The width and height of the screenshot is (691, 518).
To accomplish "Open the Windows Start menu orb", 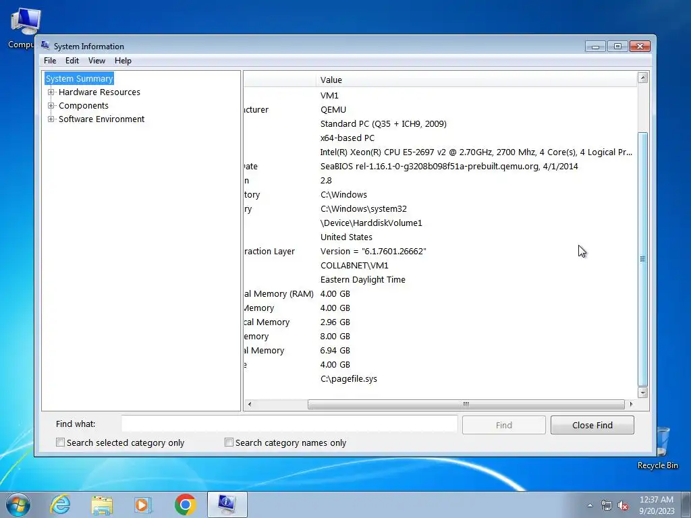I will [x=18, y=505].
